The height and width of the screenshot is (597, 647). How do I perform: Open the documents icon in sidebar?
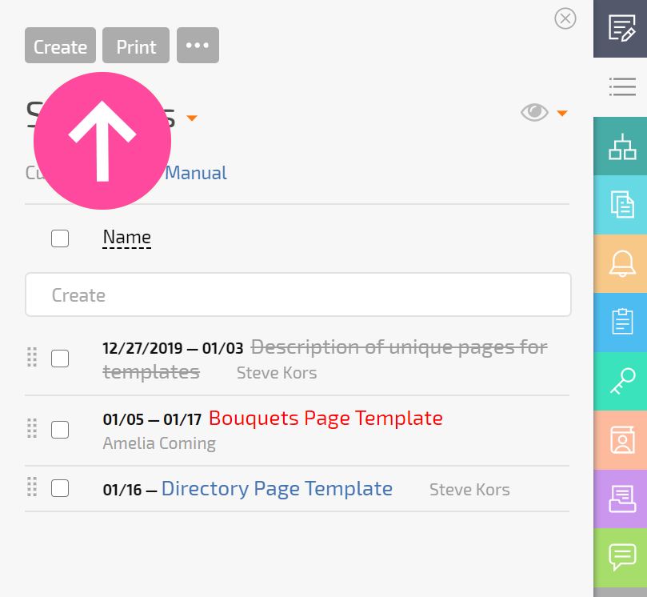coord(621,205)
